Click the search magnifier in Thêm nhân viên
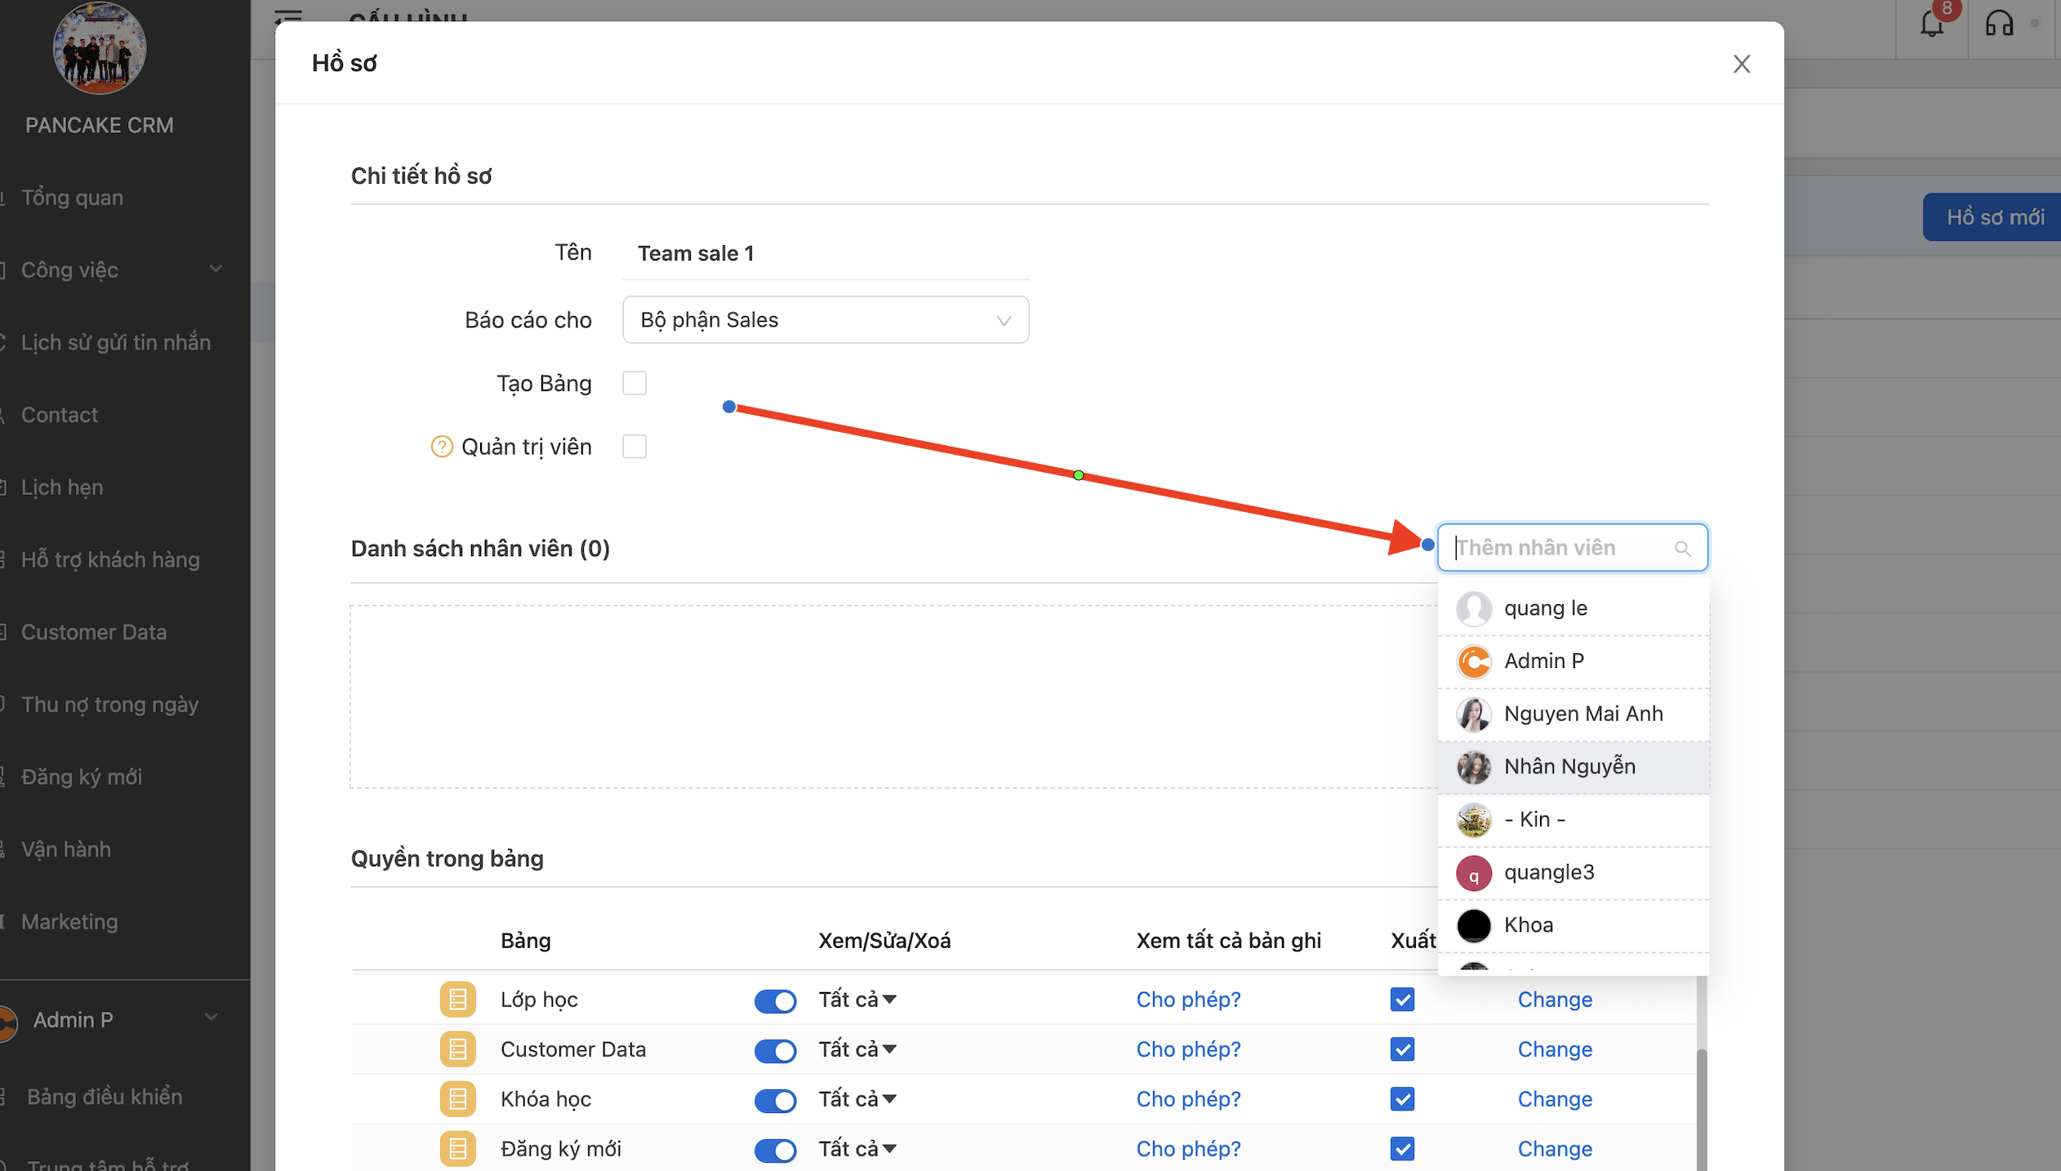Viewport: 2061px width, 1171px height. [1682, 548]
